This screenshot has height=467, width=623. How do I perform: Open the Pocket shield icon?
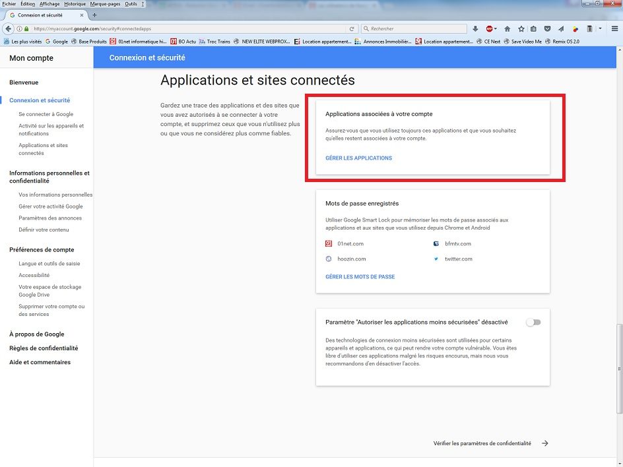(x=547, y=29)
